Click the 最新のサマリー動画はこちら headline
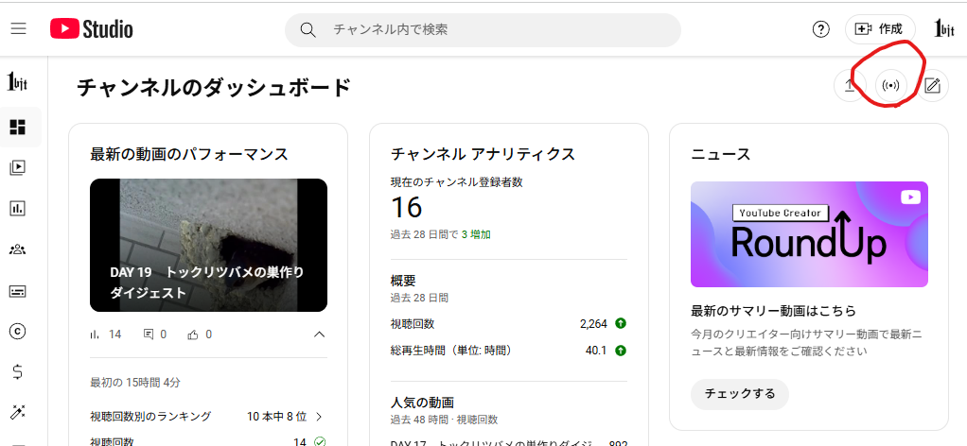This screenshot has height=446, width=967. [773, 310]
